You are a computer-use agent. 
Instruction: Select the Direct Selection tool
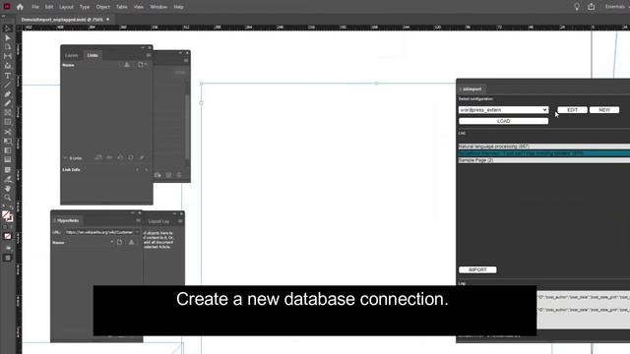(7, 37)
